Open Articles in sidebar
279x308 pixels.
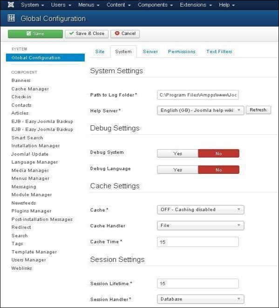[x=20, y=113]
